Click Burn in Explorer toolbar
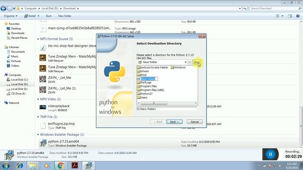Screen dimensions: 303x170 pyautogui.click(x=49, y=16)
